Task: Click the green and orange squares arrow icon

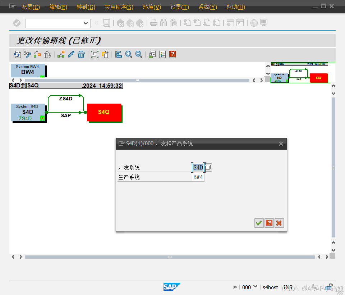Action: pos(37,54)
